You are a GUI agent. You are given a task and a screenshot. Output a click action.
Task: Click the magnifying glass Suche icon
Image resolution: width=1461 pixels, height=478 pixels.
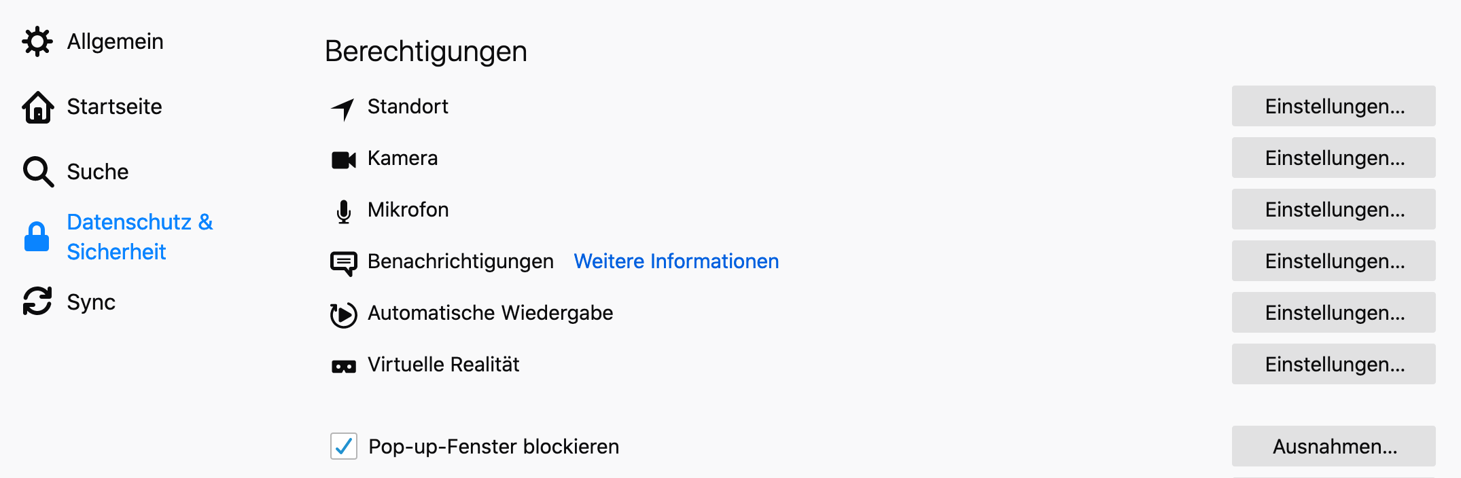pos(38,172)
